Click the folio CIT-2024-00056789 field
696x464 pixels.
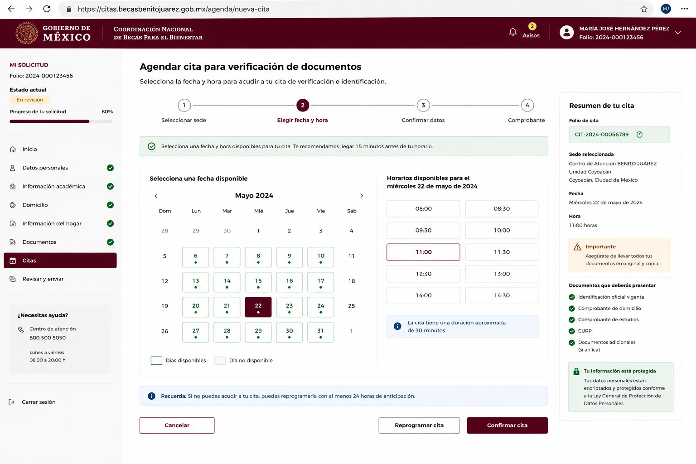pos(619,135)
